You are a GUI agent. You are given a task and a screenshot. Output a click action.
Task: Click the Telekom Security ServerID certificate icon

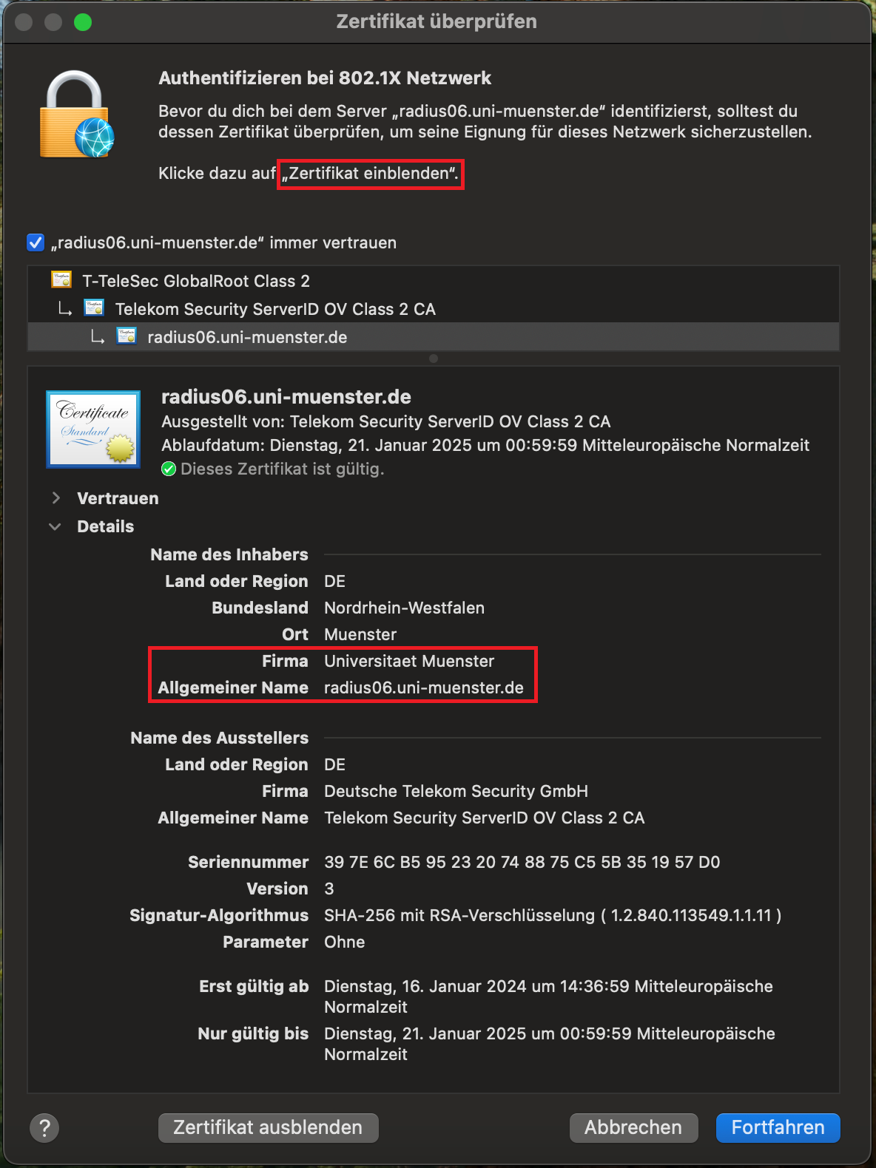(94, 308)
